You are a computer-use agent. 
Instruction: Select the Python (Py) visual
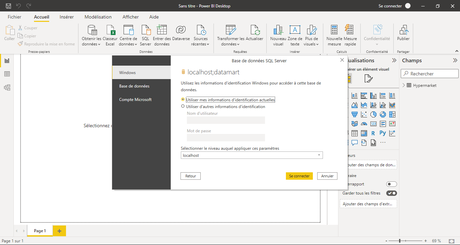click(383, 133)
